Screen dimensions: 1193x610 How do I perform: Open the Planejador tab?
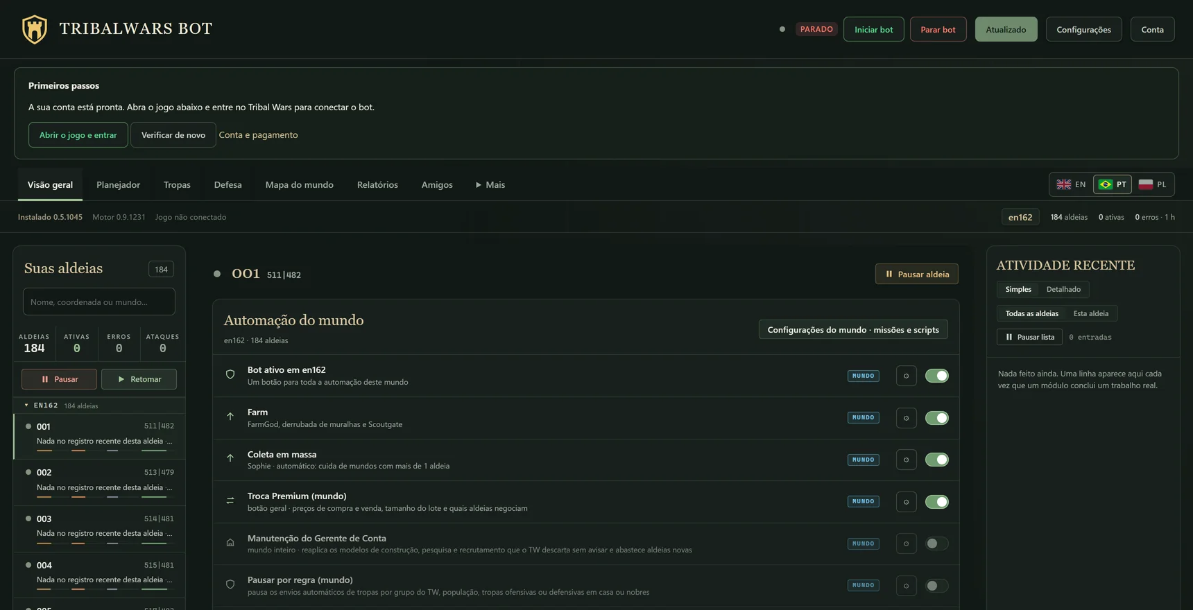[x=118, y=184]
